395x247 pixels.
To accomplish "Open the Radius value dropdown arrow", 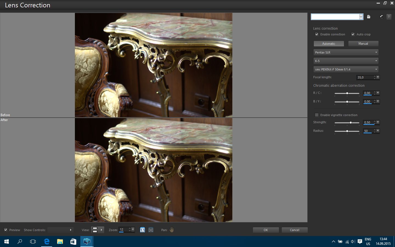I will (378, 131).
